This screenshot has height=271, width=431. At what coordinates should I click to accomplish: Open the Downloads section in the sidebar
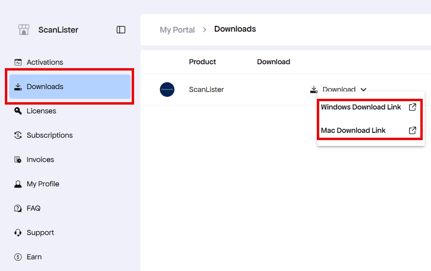pyautogui.click(x=45, y=87)
